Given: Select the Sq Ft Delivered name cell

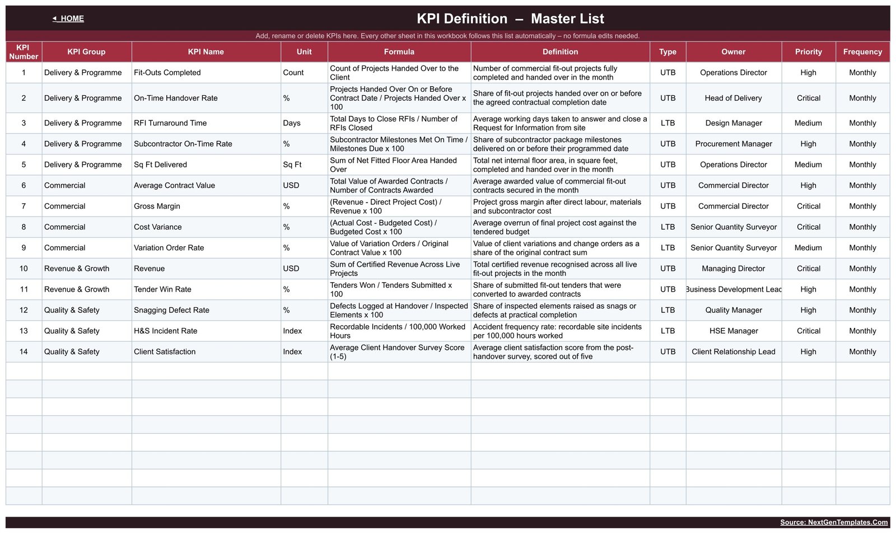Looking at the screenshot, I should click(x=206, y=165).
